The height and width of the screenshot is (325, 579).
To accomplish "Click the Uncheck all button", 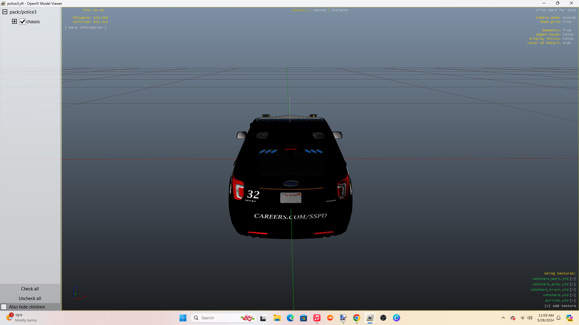I will click(x=30, y=298).
